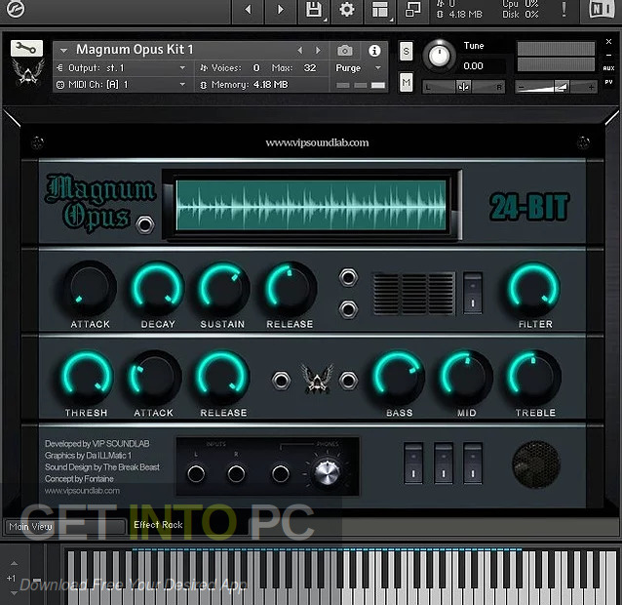Viewport: 622px width, 605px height.
Task: Toggle the AUX sends button
Action: click(x=609, y=68)
